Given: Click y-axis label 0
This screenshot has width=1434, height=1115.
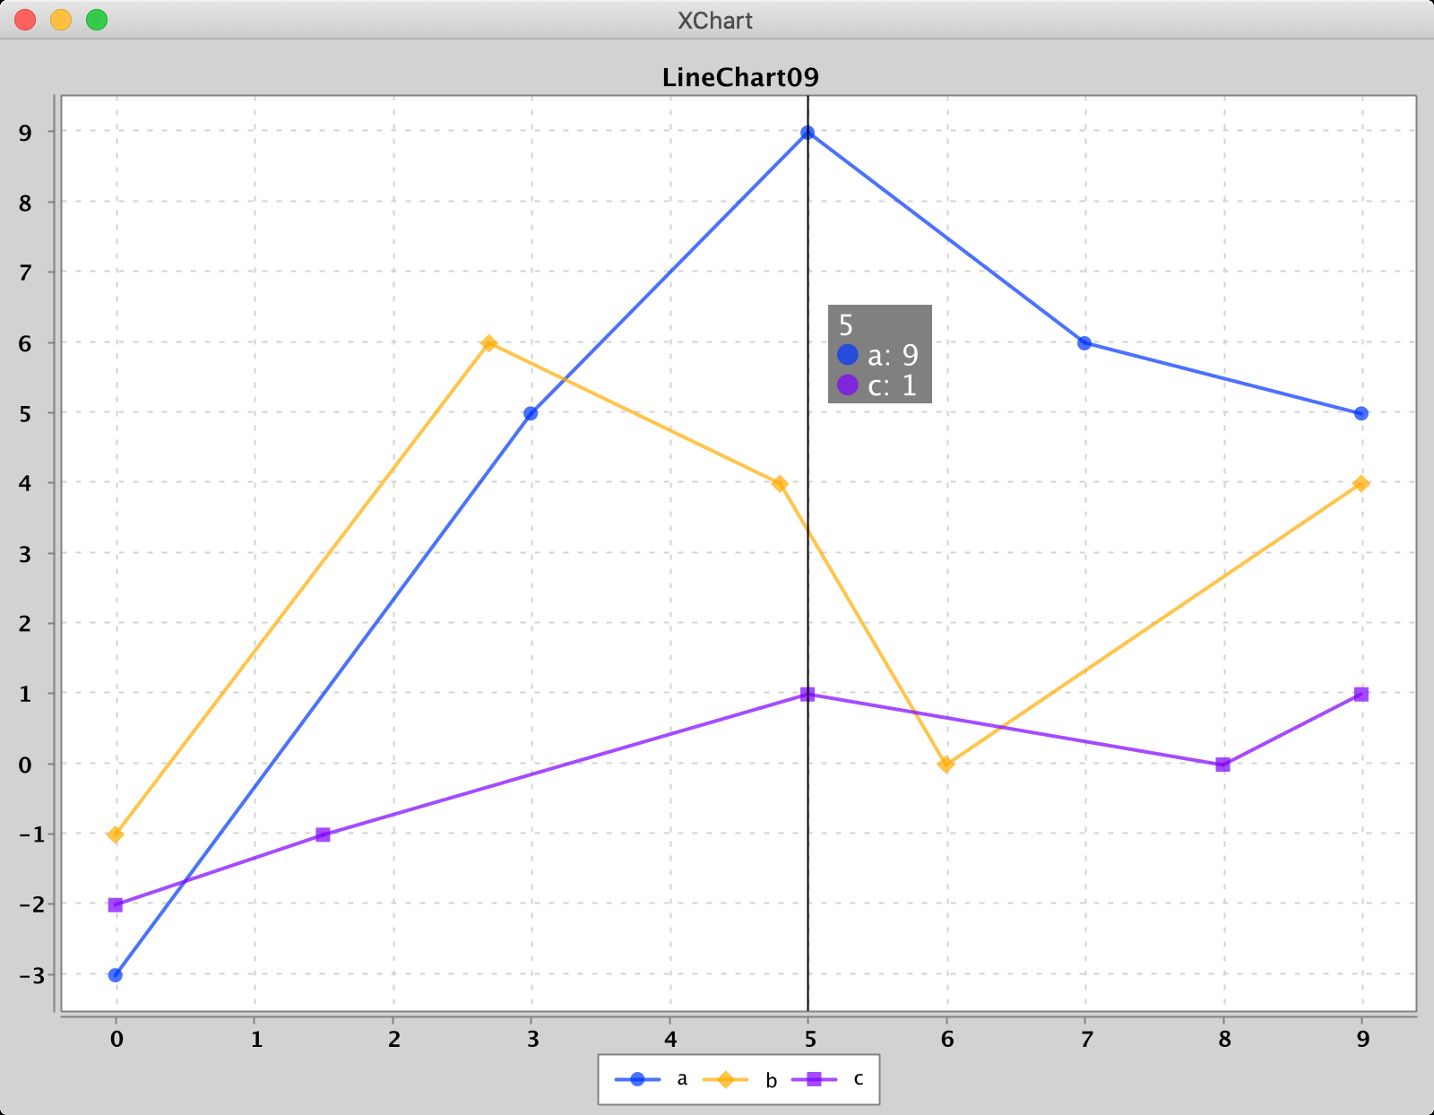Looking at the screenshot, I should pos(25,765).
